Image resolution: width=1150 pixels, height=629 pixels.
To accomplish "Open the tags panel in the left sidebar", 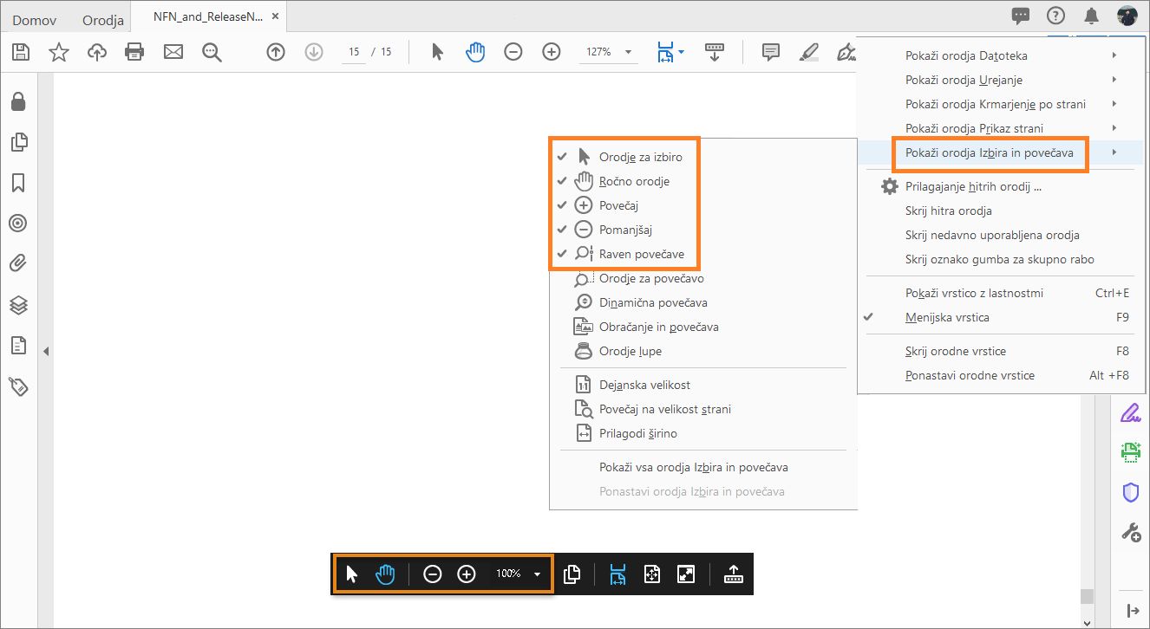I will click(x=18, y=386).
